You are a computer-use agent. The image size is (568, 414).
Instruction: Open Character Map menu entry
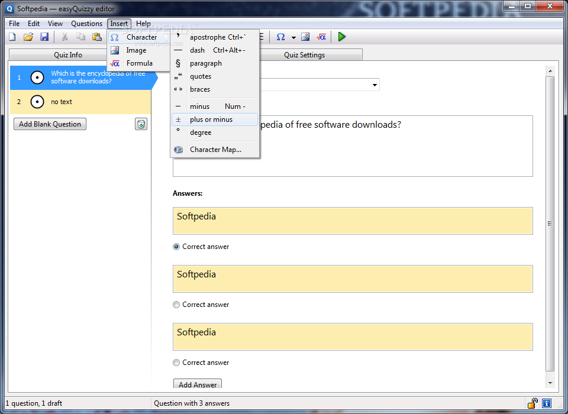(215, 150)
